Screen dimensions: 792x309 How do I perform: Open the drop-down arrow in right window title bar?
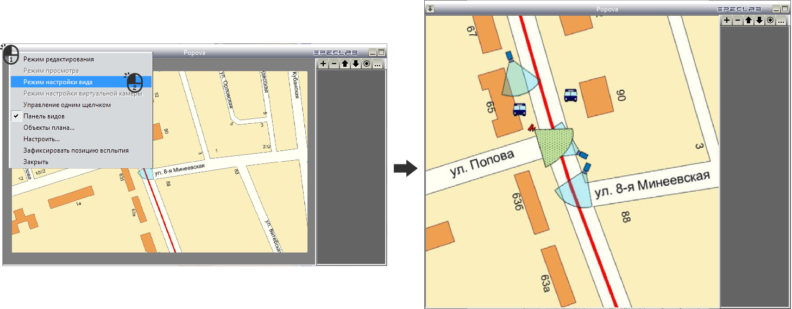tap(430, 9)
